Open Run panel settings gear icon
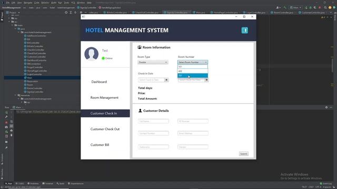The image size is (337, 189). click(326, 107)
